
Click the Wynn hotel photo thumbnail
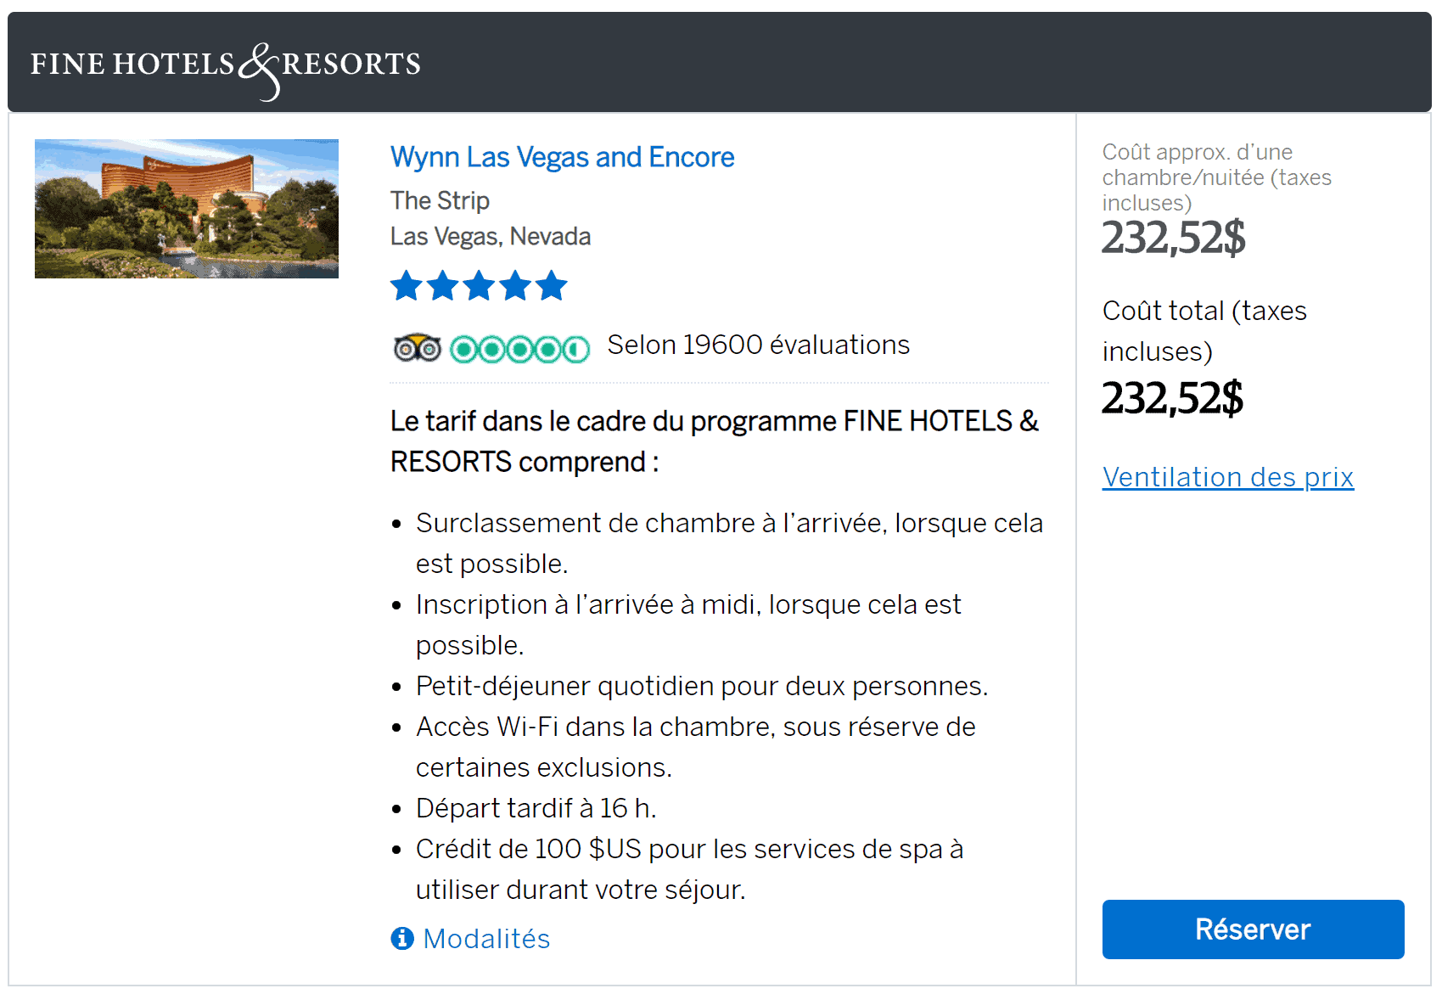point(186,208)
